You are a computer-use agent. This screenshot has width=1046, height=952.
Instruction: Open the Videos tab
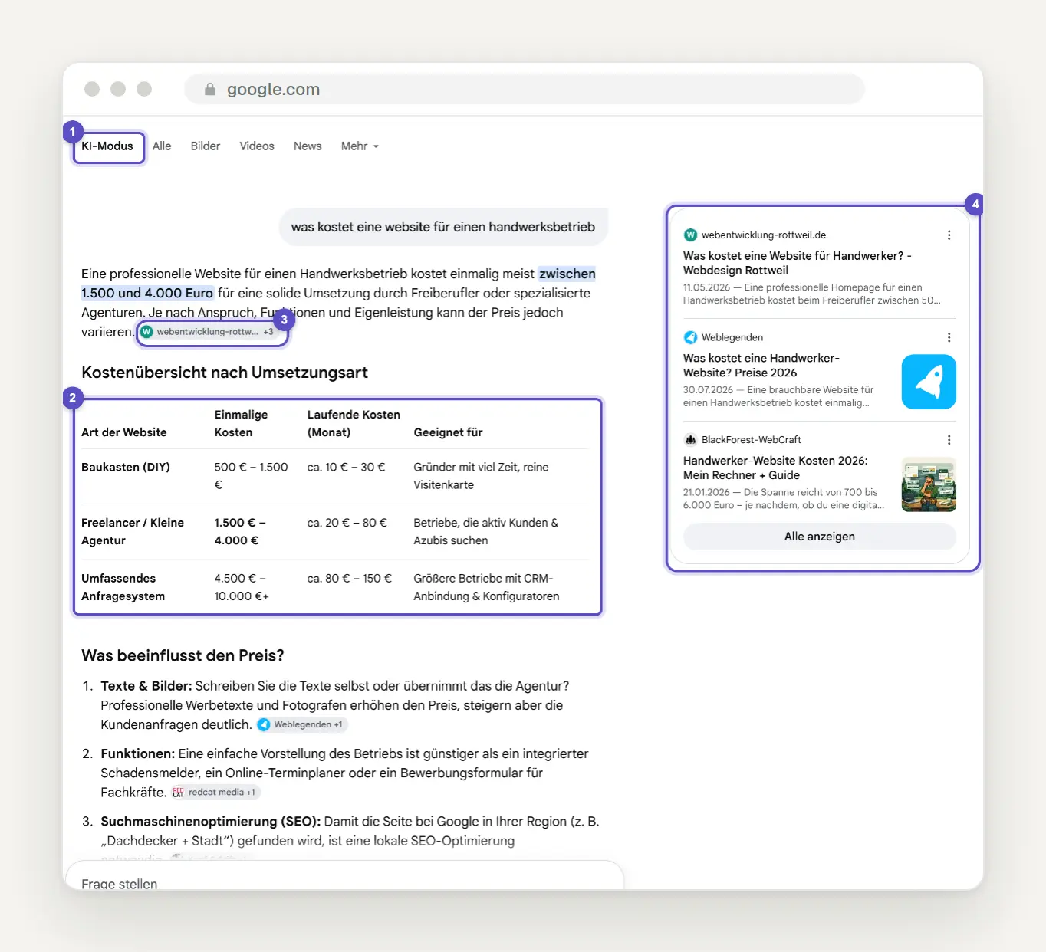click(257, 146)
